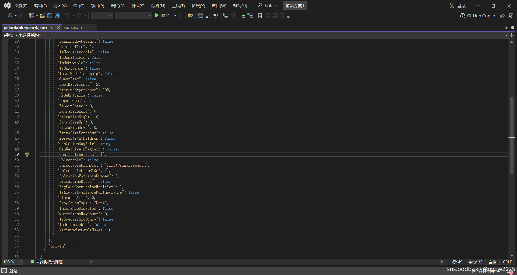Click the split editor icon on schema bar
The image size is (517, 275).
pyautogui.click(x=512, y=35)
